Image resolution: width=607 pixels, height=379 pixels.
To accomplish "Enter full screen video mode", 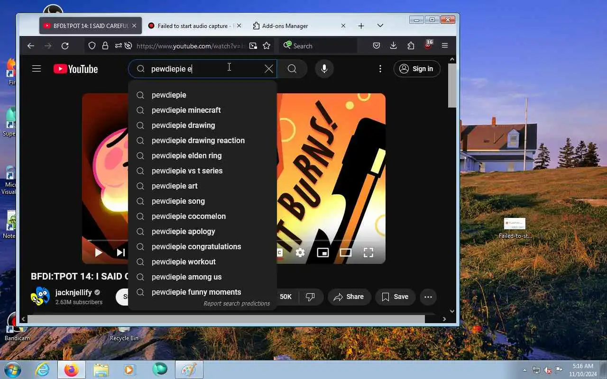I will coord(368,253).
